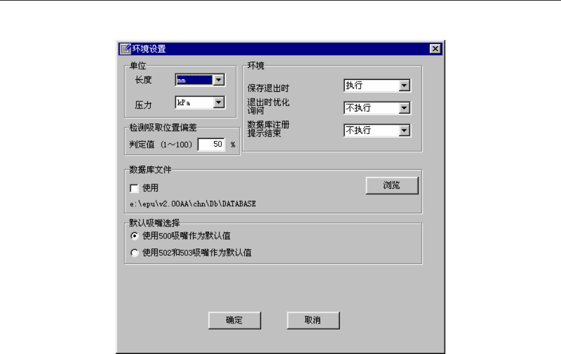Viewport: 561px width, 354px height.
Task: Enable the 使用 database file checkbox
Action: tap(134, 188)
